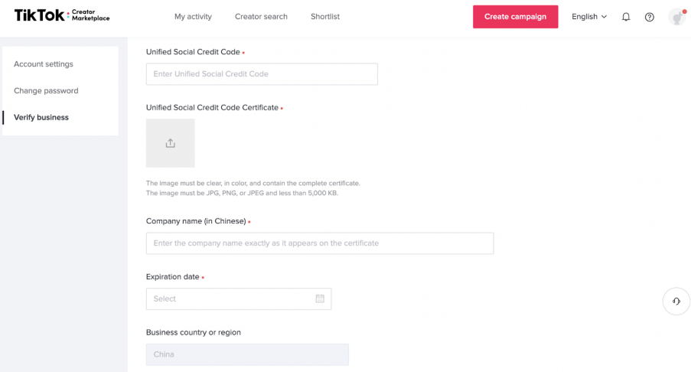Select Change password in the sidebar
Viewport: 691px width, 372px height.
pyautogui.click(x=46, y=91)
